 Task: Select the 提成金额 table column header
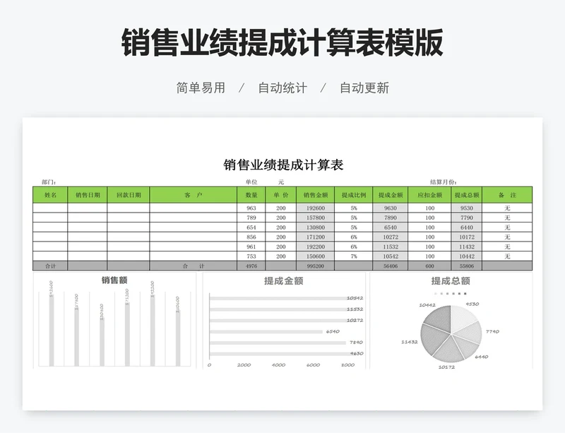[391, 195]
